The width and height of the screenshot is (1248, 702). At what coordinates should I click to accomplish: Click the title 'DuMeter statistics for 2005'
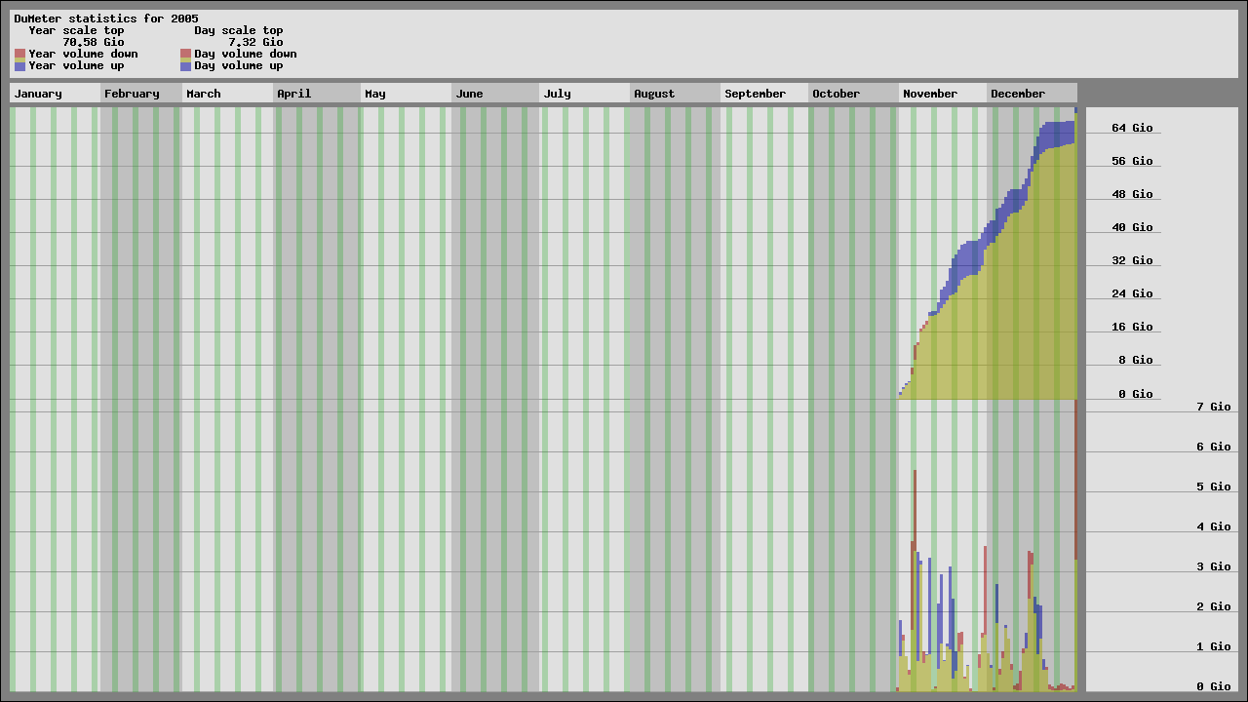pos(106,19)
